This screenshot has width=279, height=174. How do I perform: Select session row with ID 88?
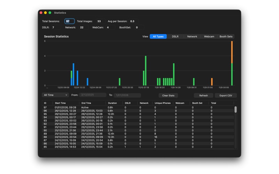[x=138, y=137]
